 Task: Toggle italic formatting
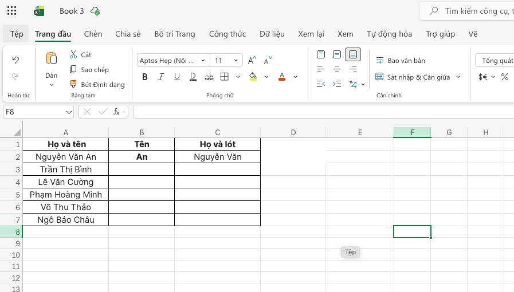[161, 77]
